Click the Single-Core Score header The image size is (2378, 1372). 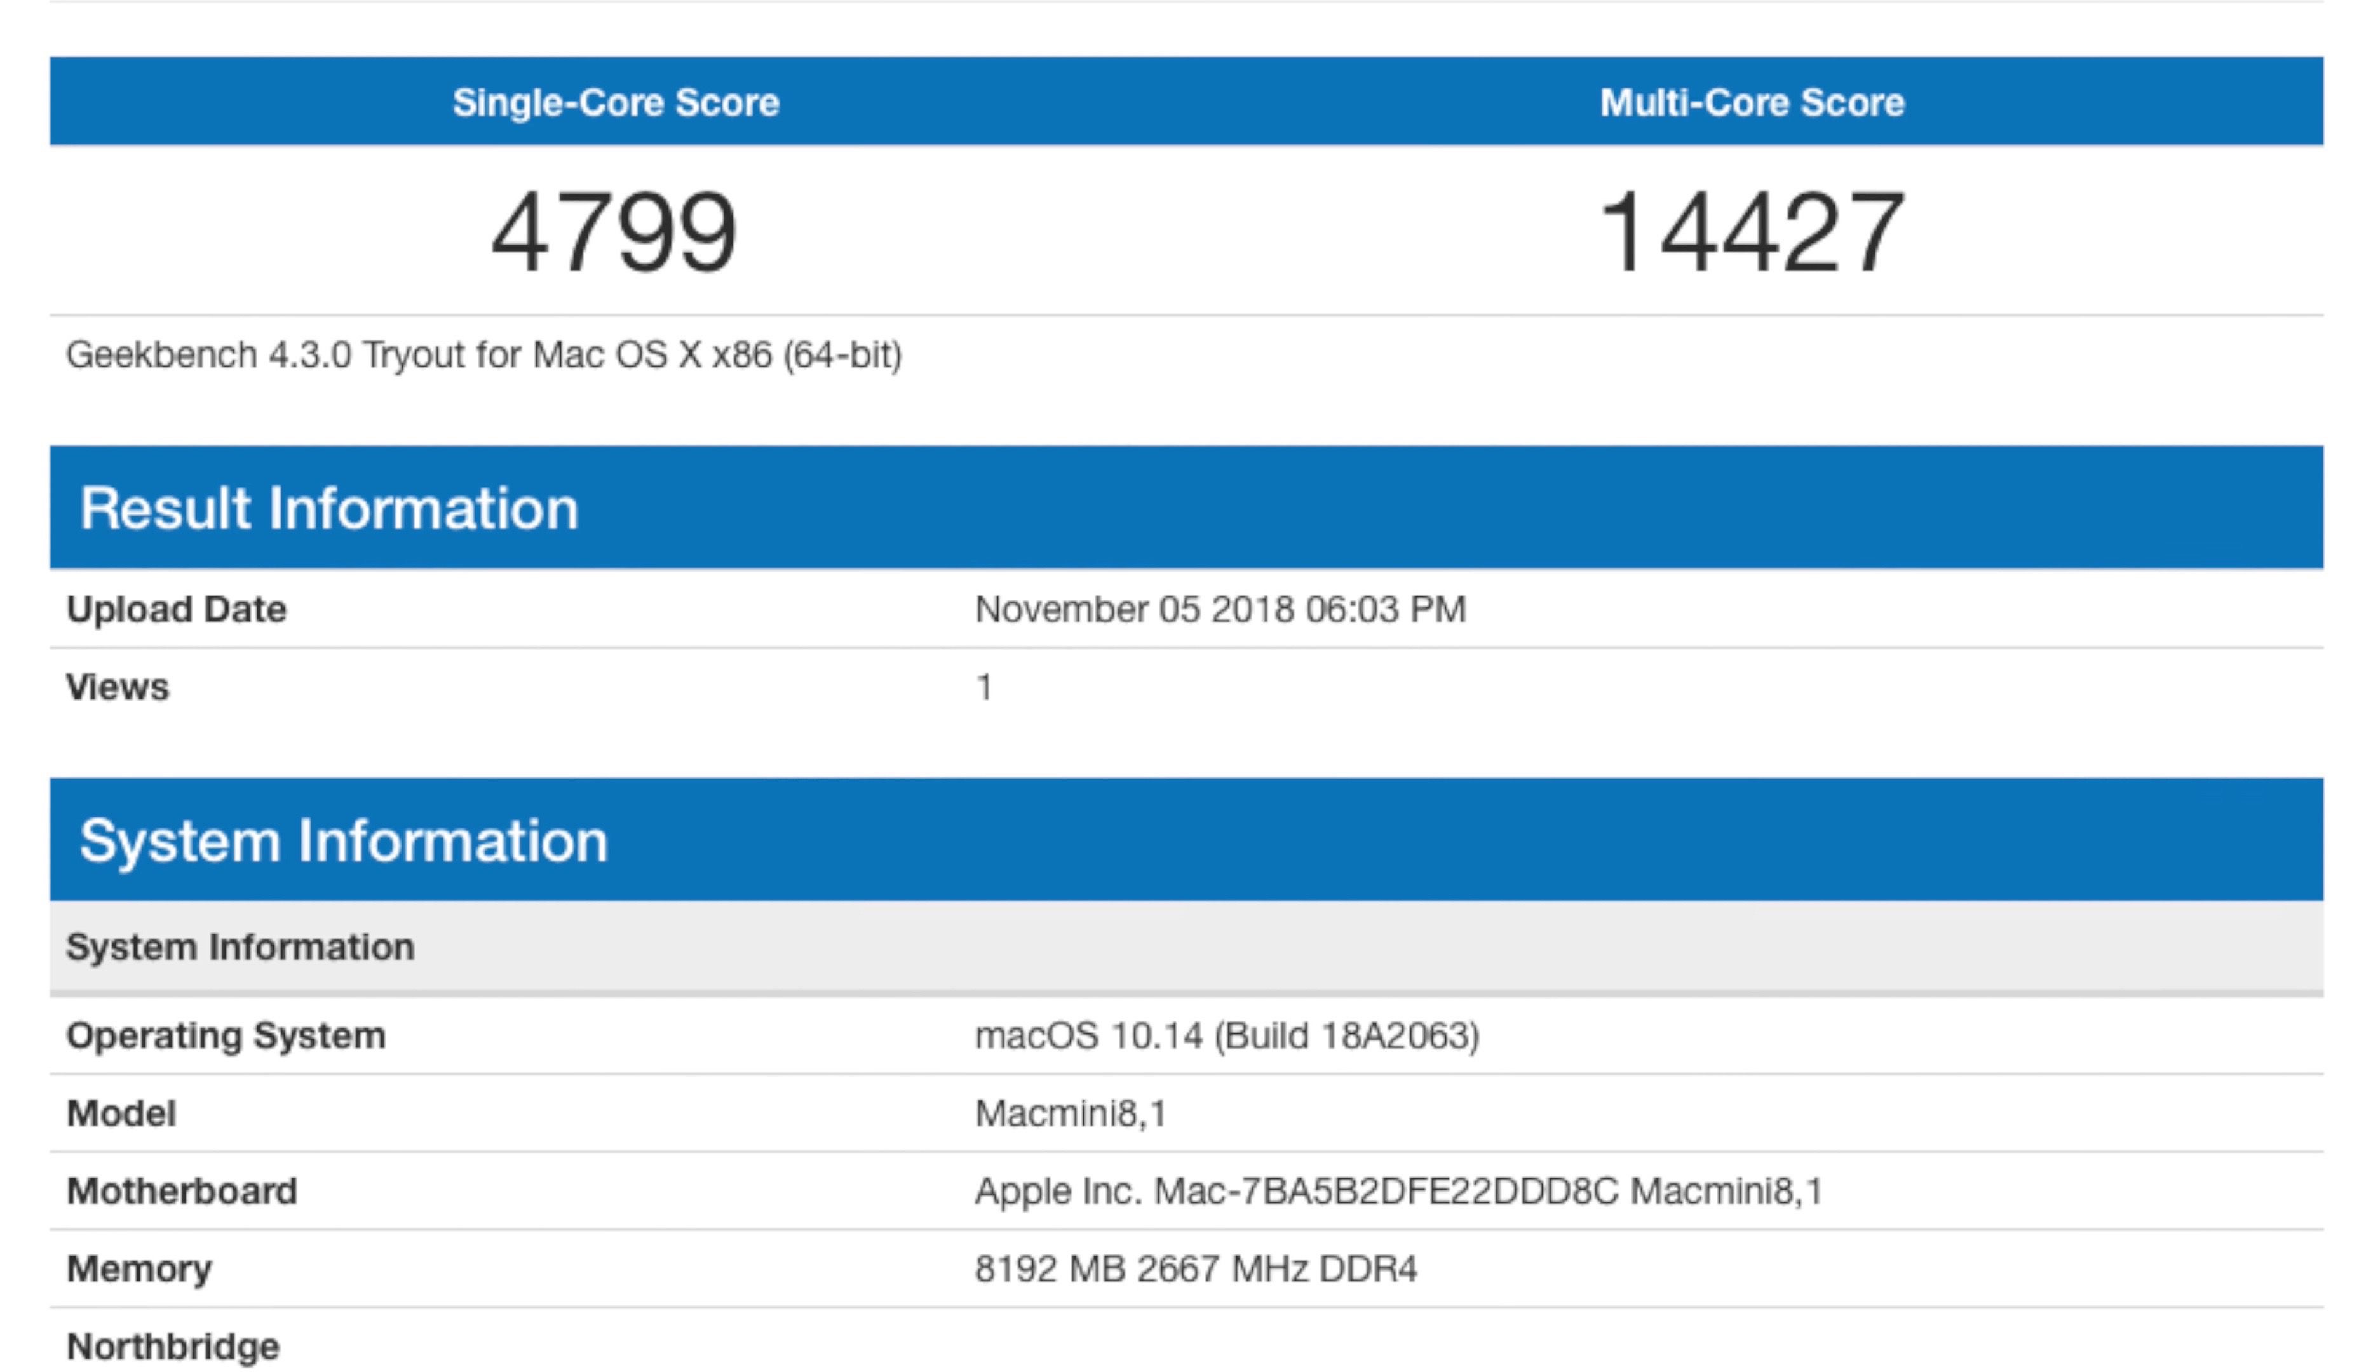pyautogui.click(x=616, y=103)
